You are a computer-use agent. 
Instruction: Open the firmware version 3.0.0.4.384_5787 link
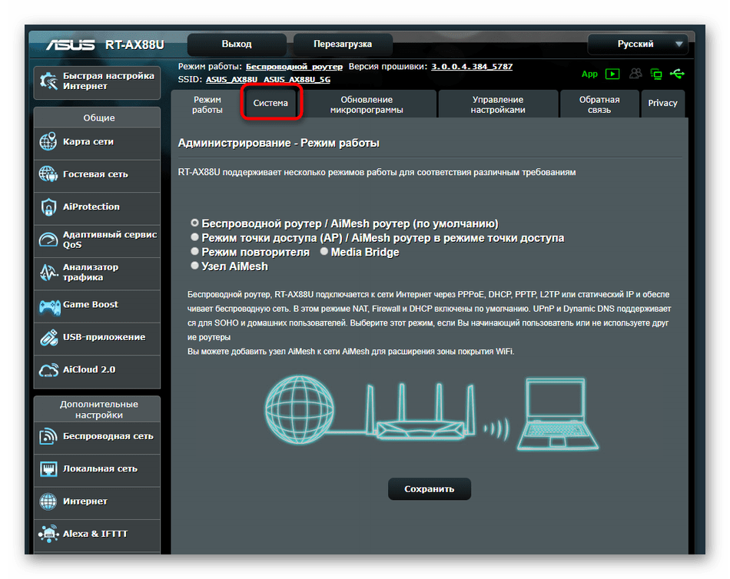[x=472, y=67]
